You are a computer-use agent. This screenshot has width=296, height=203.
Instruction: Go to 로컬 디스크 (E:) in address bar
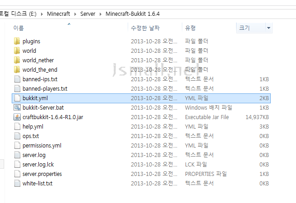coord(18,14)
